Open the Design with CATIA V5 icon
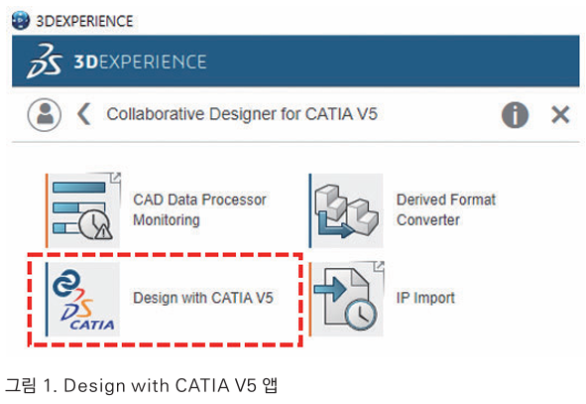This screenshot has width=586, height=404. point(83,299)
